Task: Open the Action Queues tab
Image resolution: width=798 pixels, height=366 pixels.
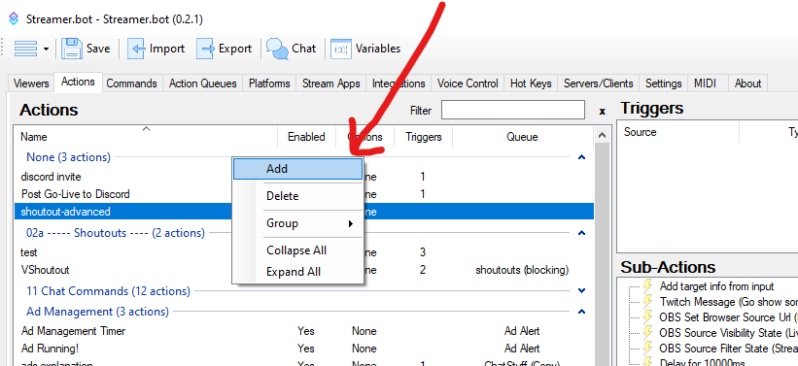Action: pos(202,83)
